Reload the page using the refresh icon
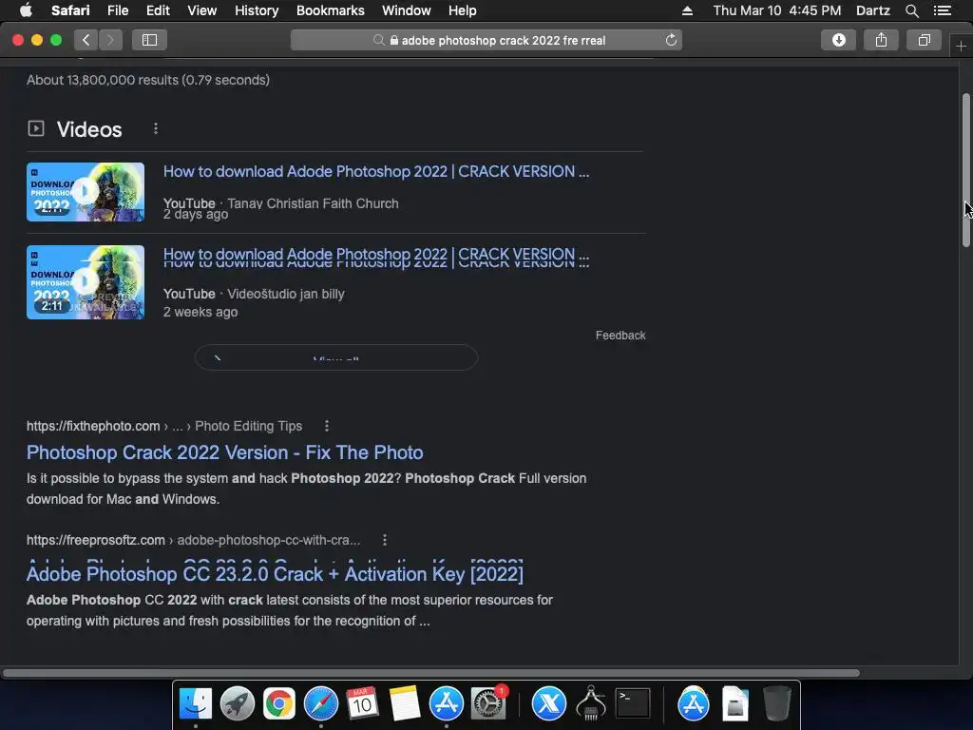973x730 pixels. click(671, 40)
